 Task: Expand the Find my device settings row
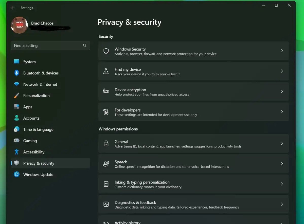click(x=282, y=71)
